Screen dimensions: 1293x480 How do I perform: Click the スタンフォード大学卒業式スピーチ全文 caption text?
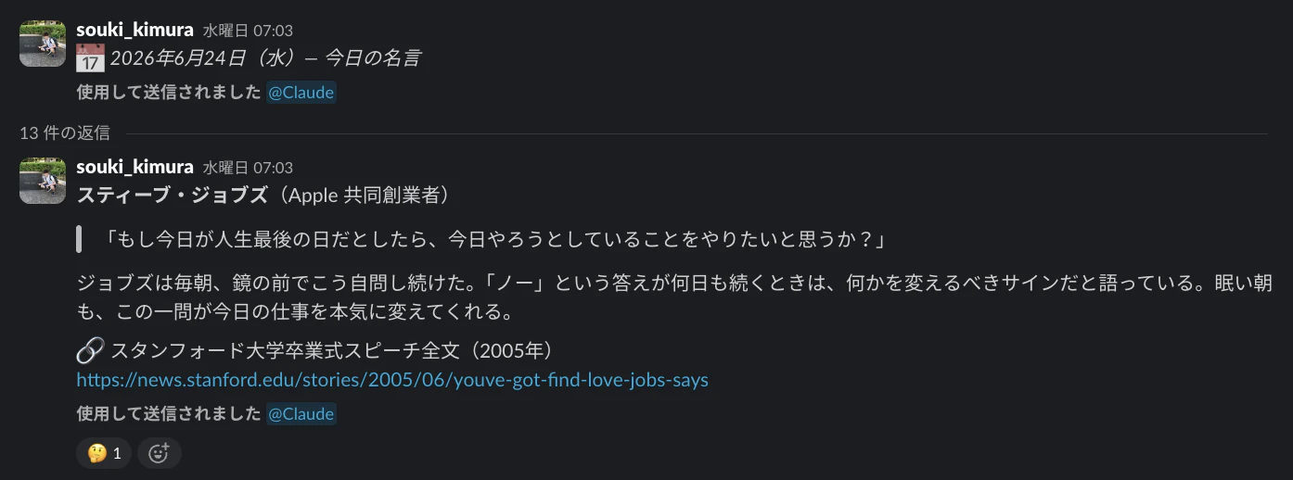[x=332, y=350]
